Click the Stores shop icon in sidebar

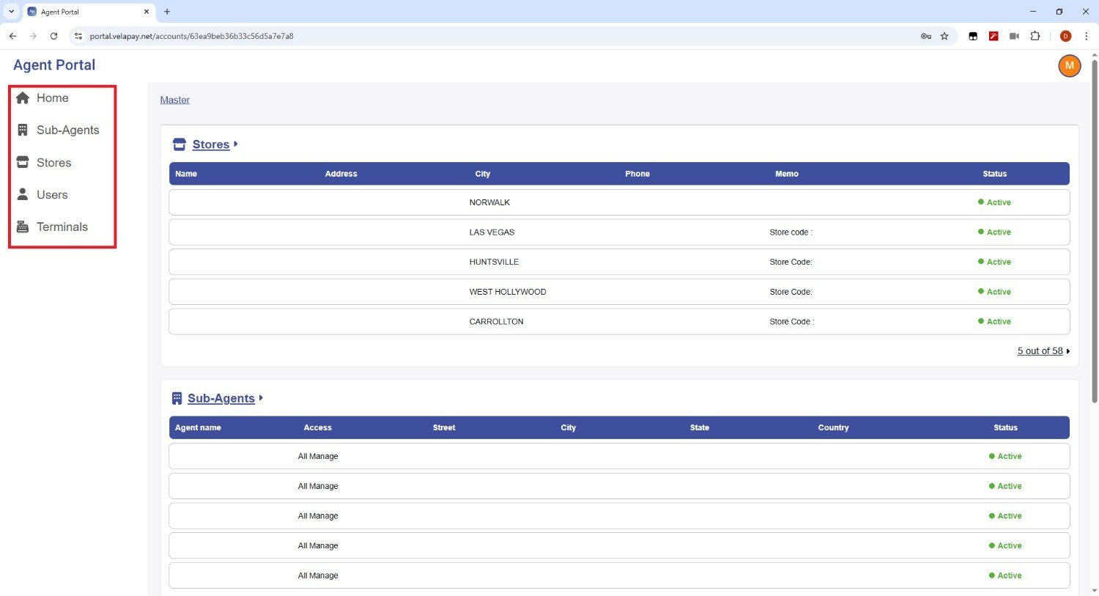coord(23,163)
